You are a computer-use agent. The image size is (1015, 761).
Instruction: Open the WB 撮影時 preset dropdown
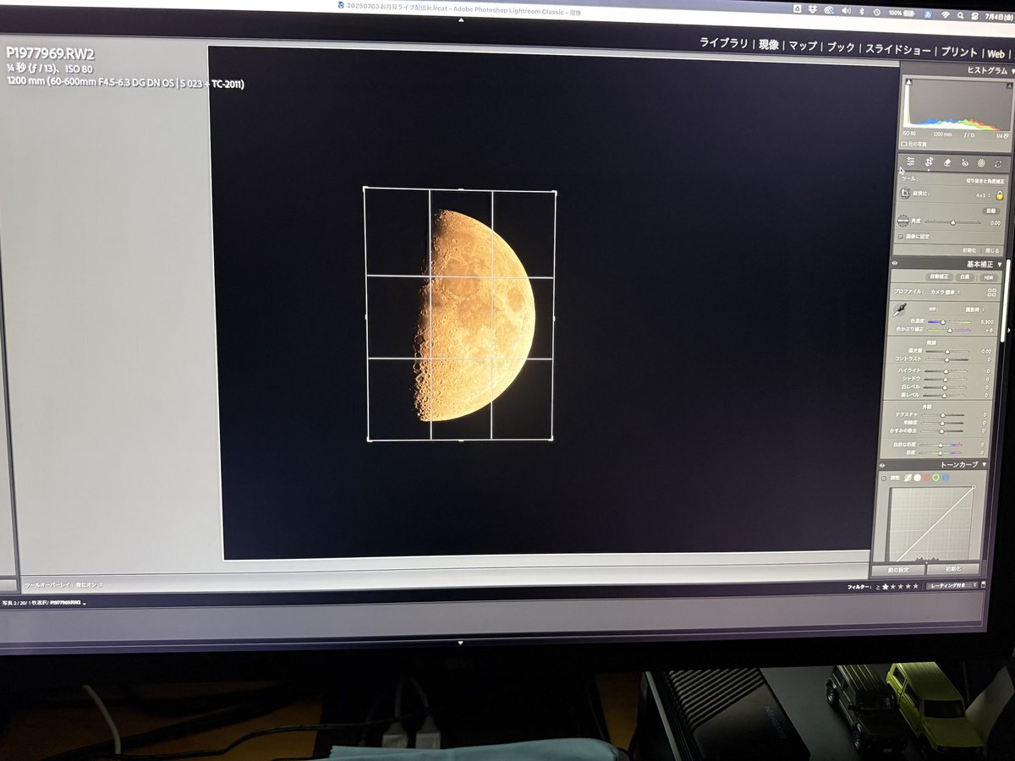pyautogui.click(x=974, y=309)
